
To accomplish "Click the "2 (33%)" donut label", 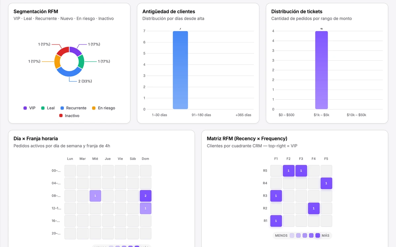I will point(85,81).
